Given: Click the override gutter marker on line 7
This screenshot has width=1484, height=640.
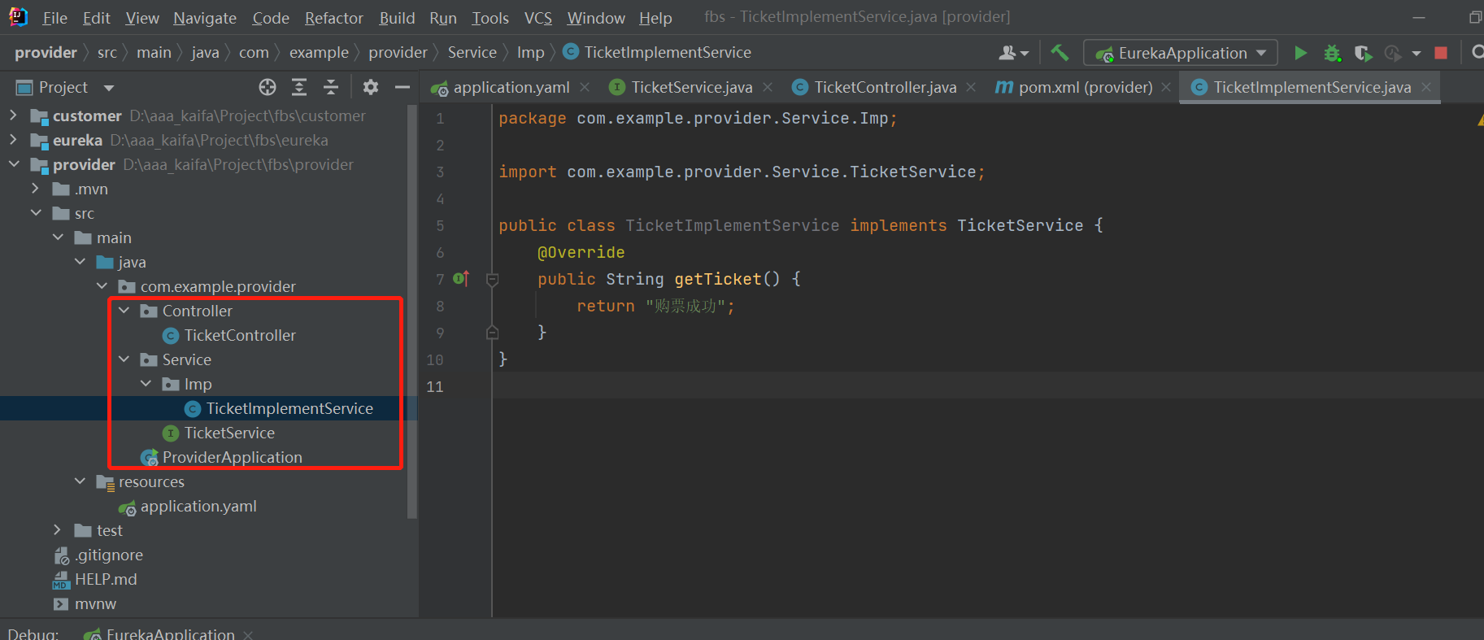Looking at the screenshot, I should [461, 279].
